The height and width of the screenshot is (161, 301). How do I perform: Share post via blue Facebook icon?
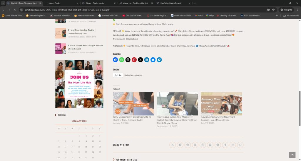[x=115, y=60]
